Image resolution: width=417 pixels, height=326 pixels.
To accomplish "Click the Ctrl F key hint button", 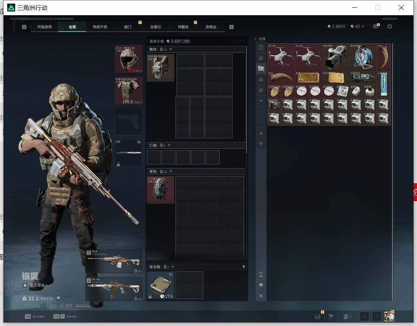I will click(x=59, y=316).
